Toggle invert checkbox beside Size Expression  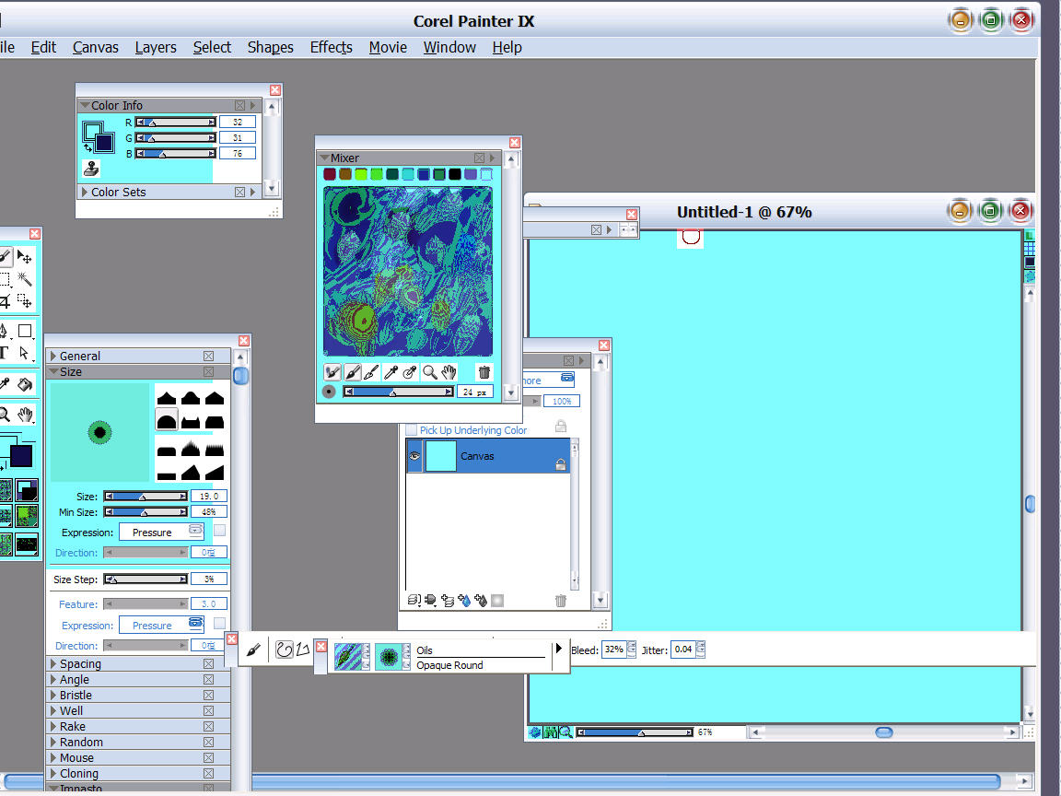(x=219, y=531)
